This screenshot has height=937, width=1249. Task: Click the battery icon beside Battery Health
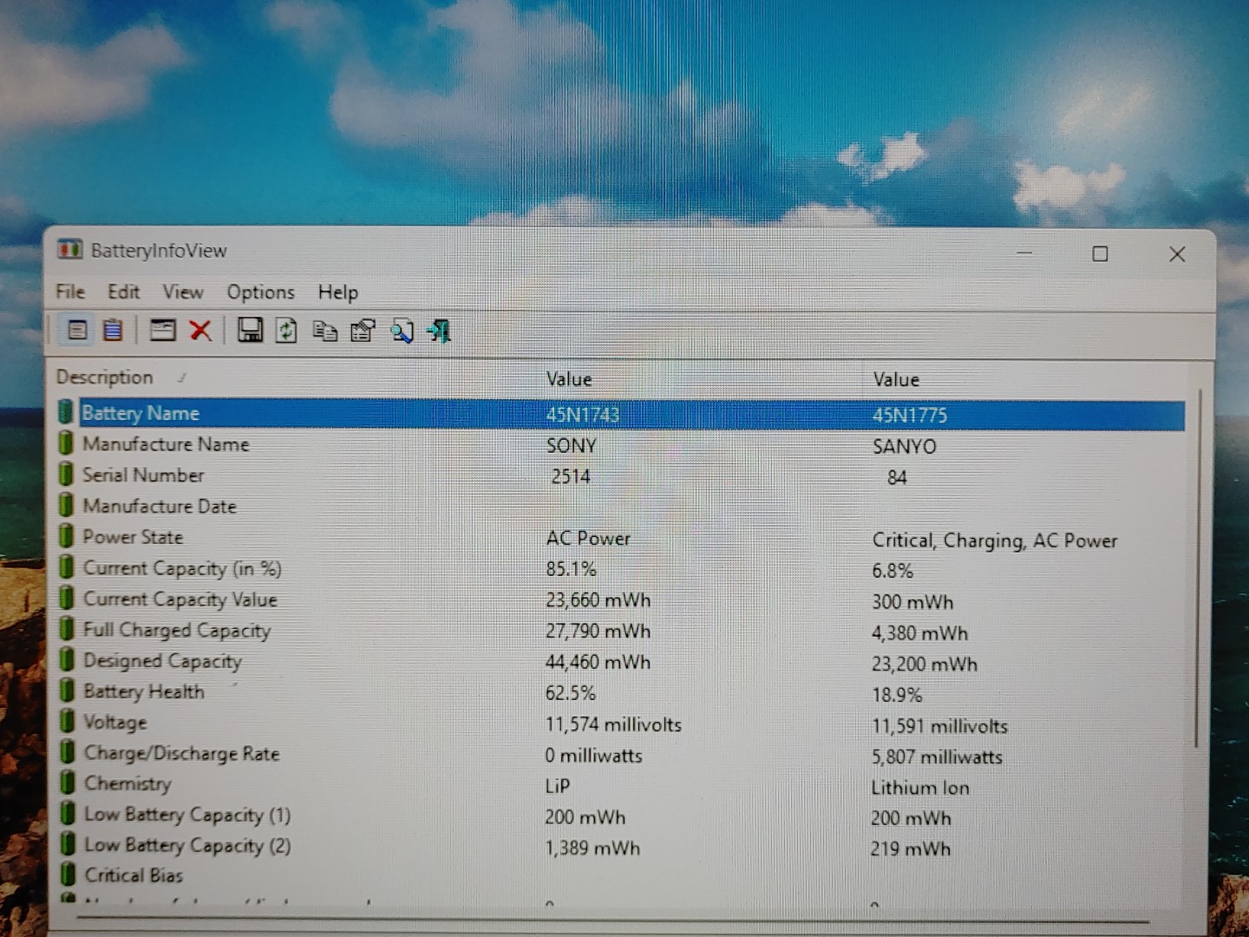68,690
